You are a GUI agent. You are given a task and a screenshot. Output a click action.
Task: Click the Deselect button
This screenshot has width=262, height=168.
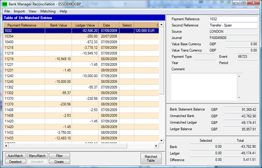15,161
